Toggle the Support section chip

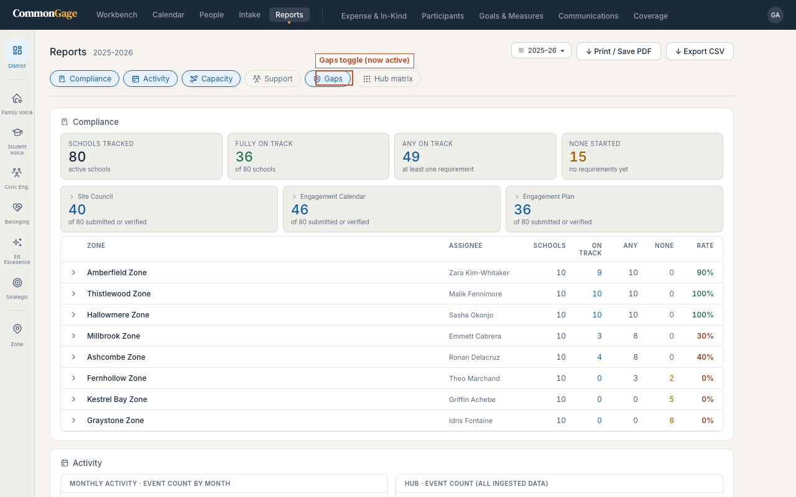(x=272, y=78)
